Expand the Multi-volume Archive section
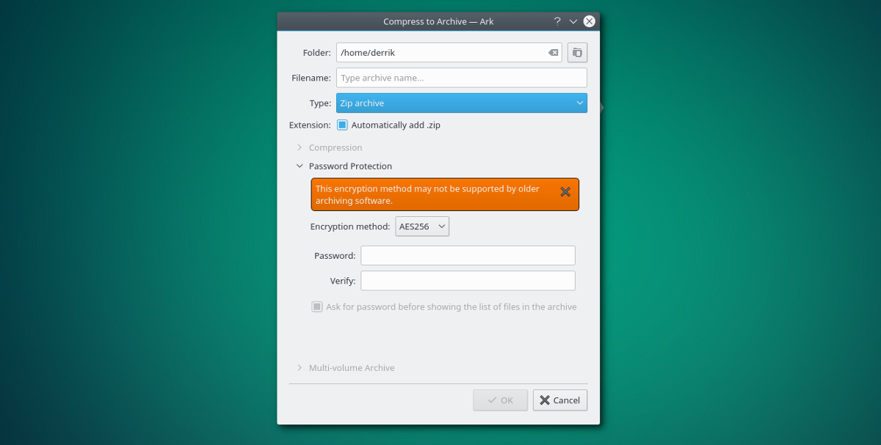The height and width of the screenshot is (445, 881). 299,368
